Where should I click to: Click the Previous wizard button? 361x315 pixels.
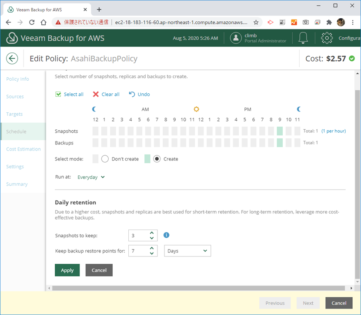click(x=275, y=303)
